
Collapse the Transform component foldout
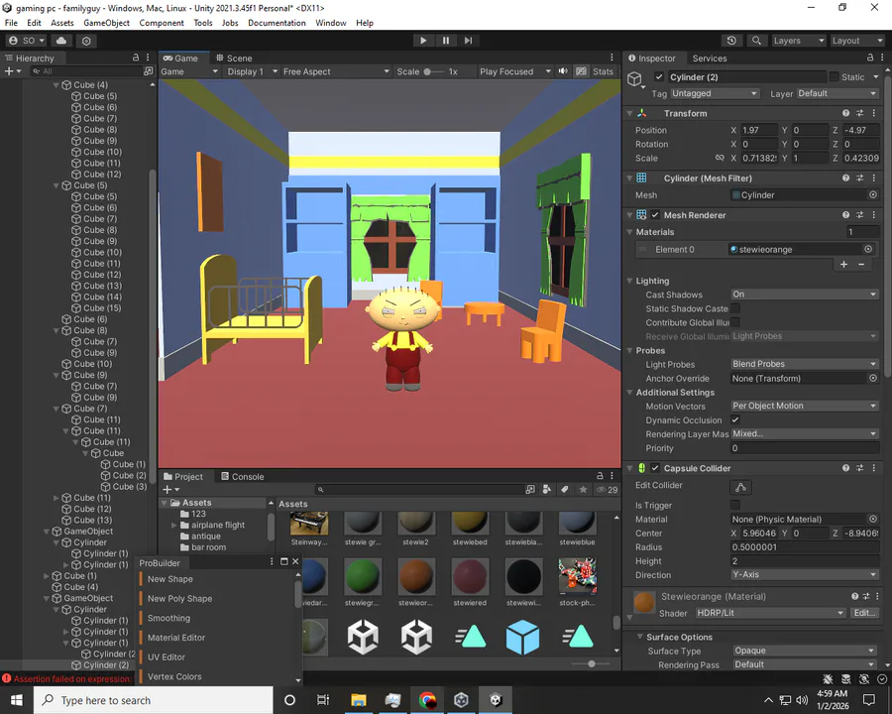coord(629,113)
